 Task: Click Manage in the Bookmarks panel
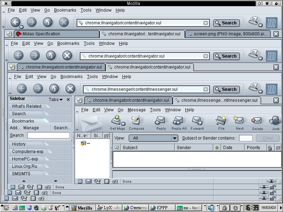click(x=31, y=128)
